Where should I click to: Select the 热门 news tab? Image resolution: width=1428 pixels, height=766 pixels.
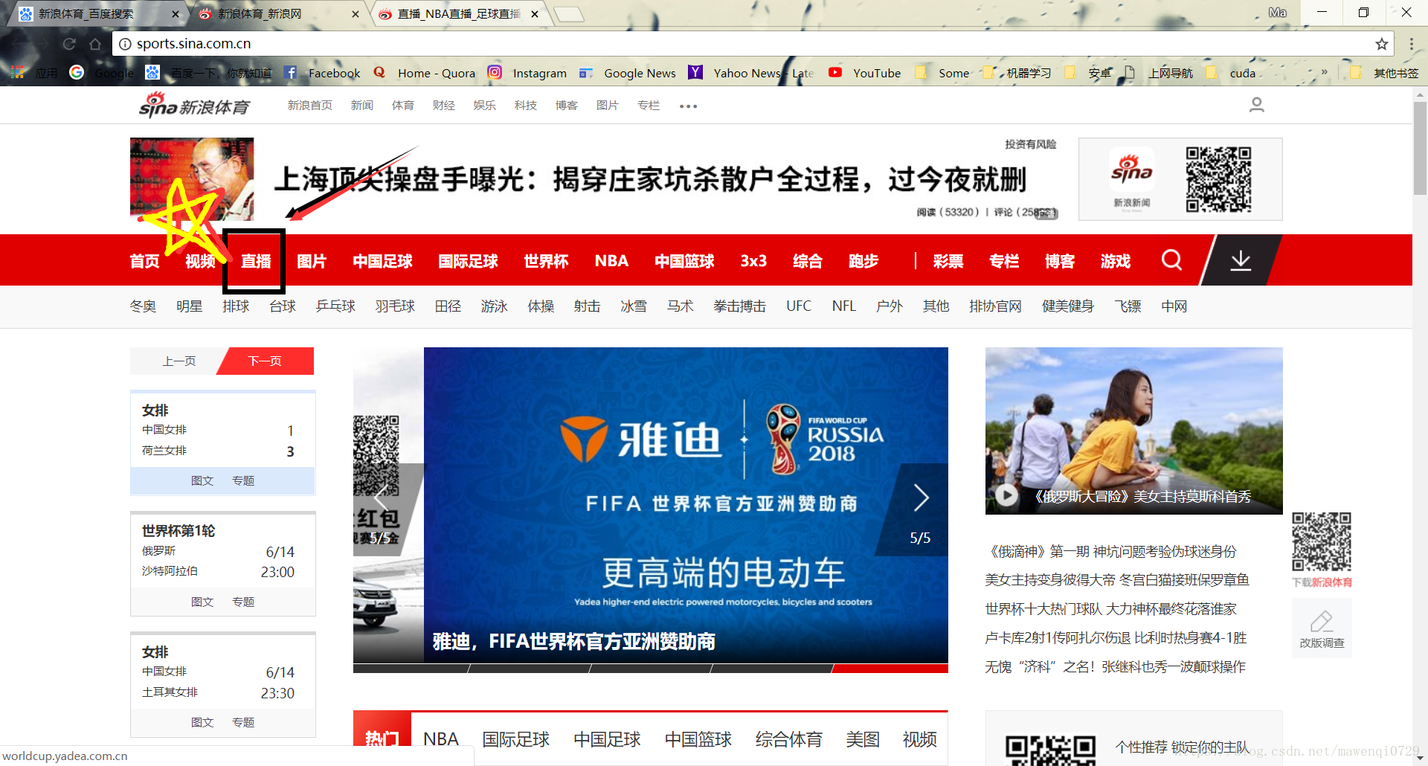tap(382, 739)
